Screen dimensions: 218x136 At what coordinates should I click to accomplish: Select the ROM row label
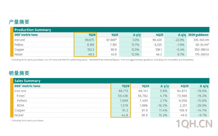(x=21, y=106)
